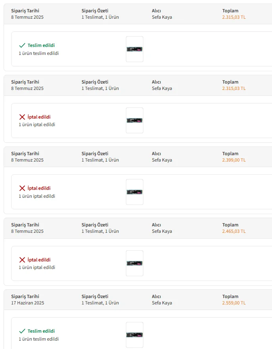This screenshot has height=349, width=272.
Task: Select the 2.399,00 TL total amount
Action: pos(234,160)
